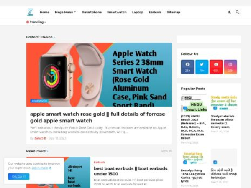This screenshot has height=188, width=251.
Task: Click the View all link
Action: pos(166,151)
